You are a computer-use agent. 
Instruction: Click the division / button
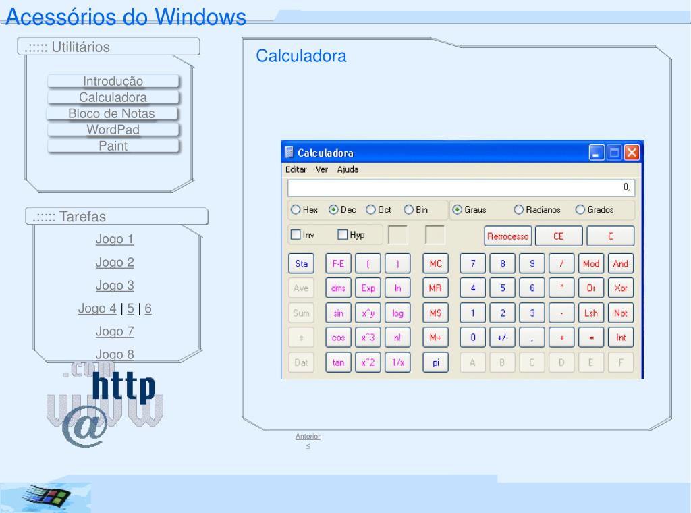561,263
